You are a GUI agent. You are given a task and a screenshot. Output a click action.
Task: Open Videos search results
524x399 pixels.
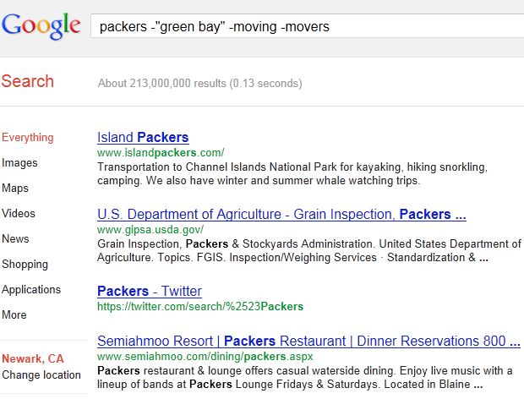click(x=19, y=213)
